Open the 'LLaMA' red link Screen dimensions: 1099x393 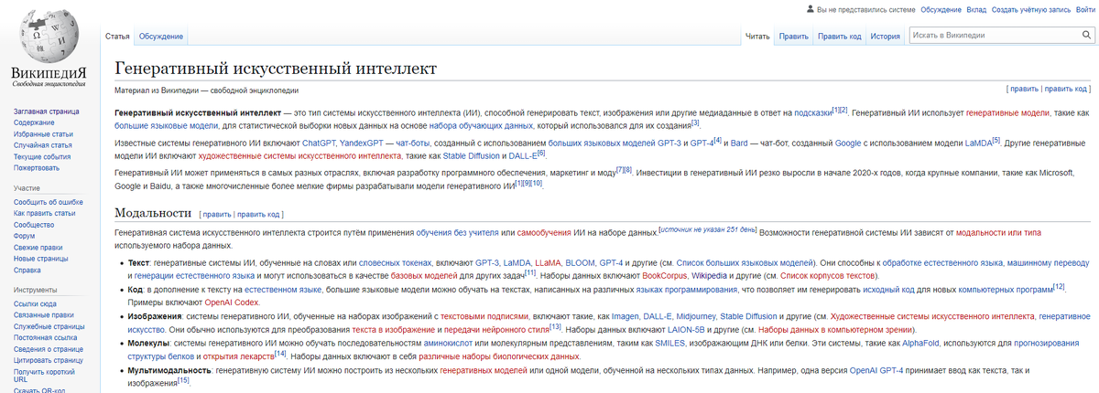[547, 262]
